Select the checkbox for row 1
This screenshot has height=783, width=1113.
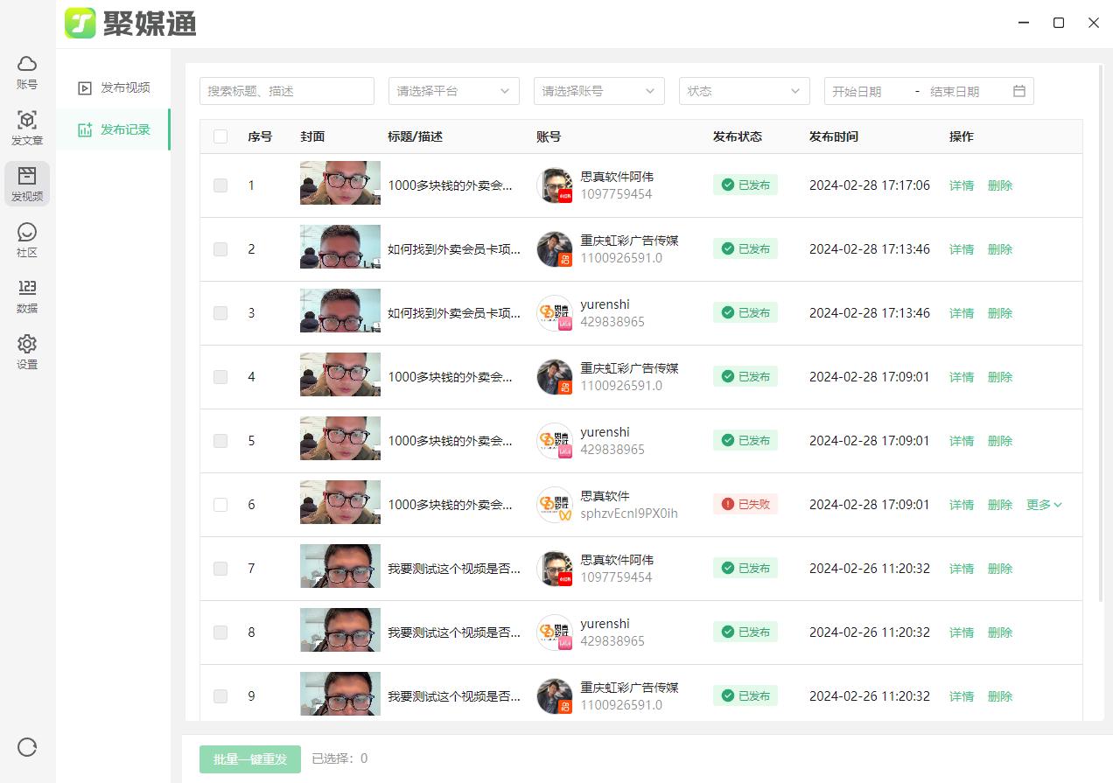point(220,185)
